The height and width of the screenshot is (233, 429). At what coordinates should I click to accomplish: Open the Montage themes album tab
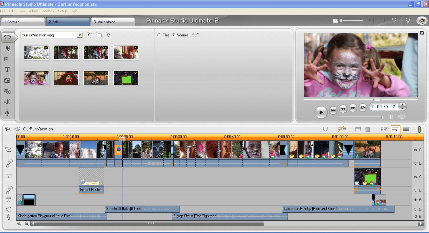pos(7,59)
